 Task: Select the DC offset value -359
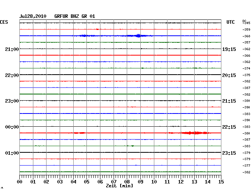pyautogui.click(x=246, y=30)
